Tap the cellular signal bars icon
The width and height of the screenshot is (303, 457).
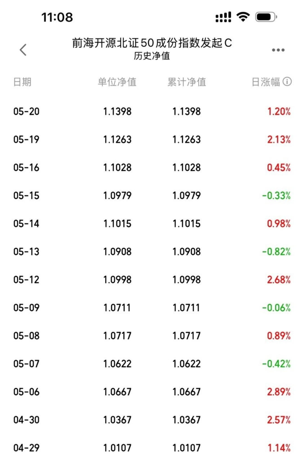pos(223,17)
